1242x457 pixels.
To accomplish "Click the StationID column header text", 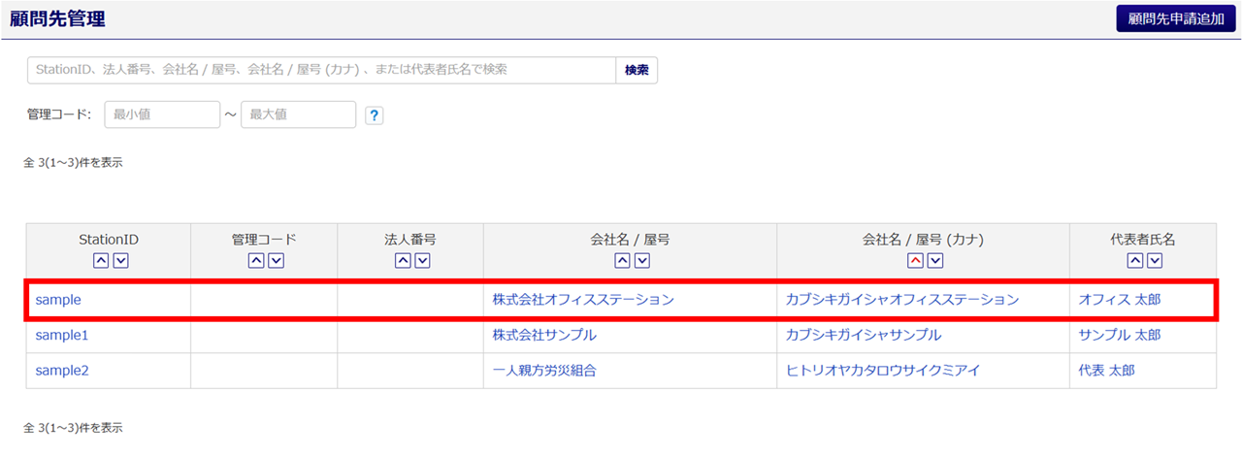I will [109, 239].
